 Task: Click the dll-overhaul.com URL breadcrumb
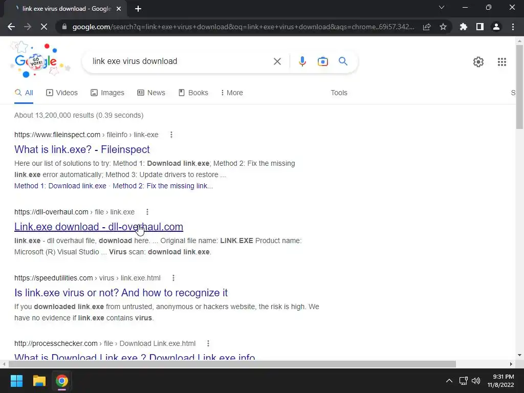(75, 212)
